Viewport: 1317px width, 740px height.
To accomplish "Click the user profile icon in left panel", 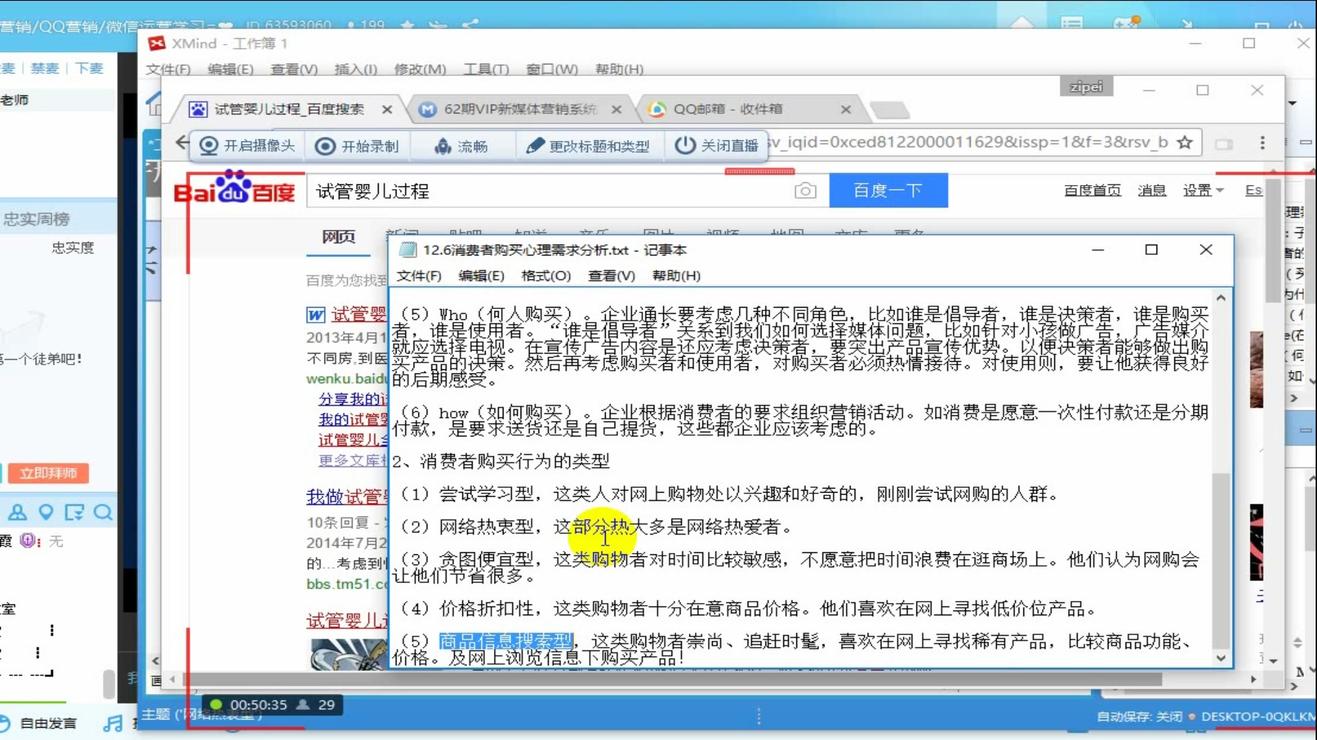I will (17, 513).
